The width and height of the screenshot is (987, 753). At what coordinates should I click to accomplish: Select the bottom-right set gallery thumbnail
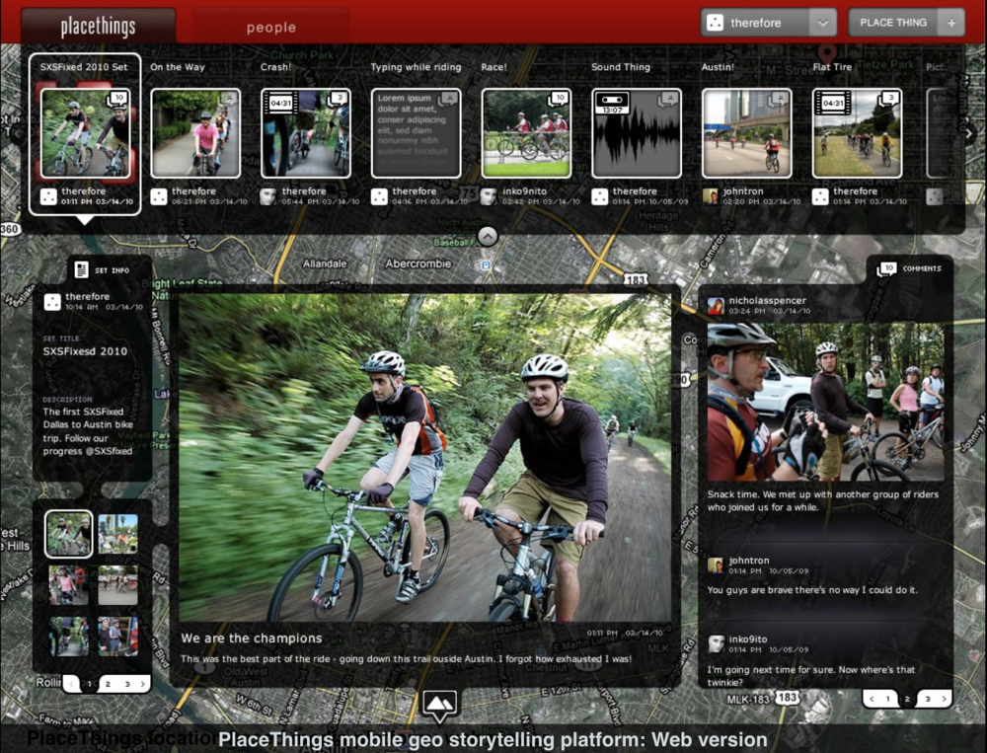117,636
